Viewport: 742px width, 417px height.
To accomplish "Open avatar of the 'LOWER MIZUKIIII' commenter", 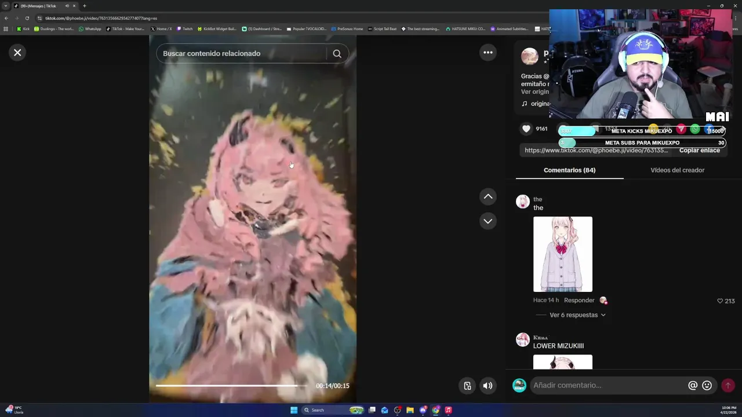I will click(523, 339).
